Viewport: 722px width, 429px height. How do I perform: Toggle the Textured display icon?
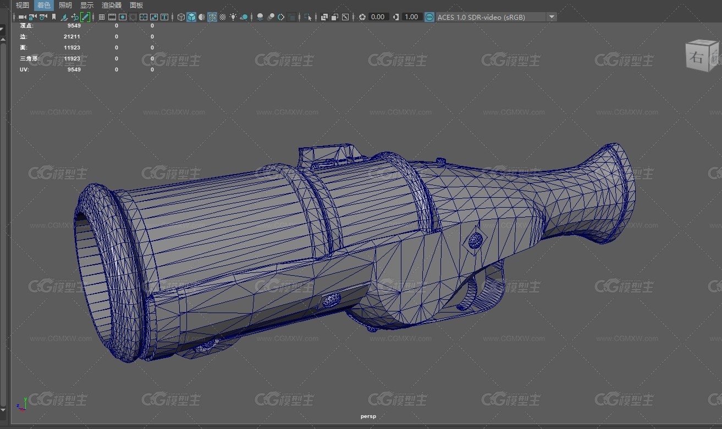pyautogui.click(x=222, y=17)
